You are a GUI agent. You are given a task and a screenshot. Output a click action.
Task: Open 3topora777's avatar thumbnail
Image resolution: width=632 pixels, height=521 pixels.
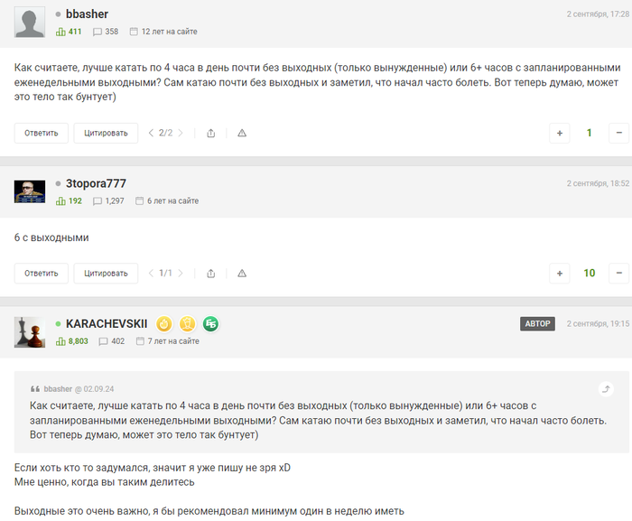[30, 191]
